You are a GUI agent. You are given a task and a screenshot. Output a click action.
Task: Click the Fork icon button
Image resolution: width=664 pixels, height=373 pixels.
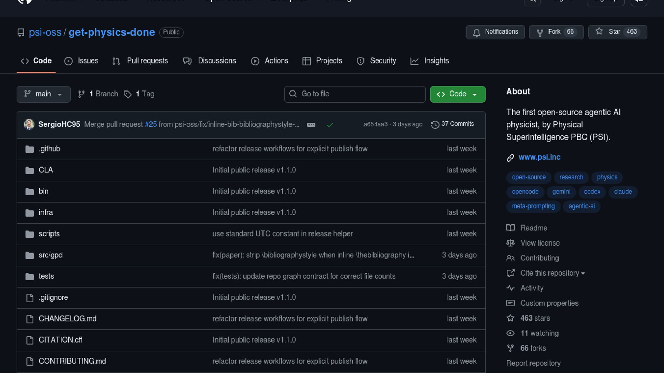pos(539,32)
